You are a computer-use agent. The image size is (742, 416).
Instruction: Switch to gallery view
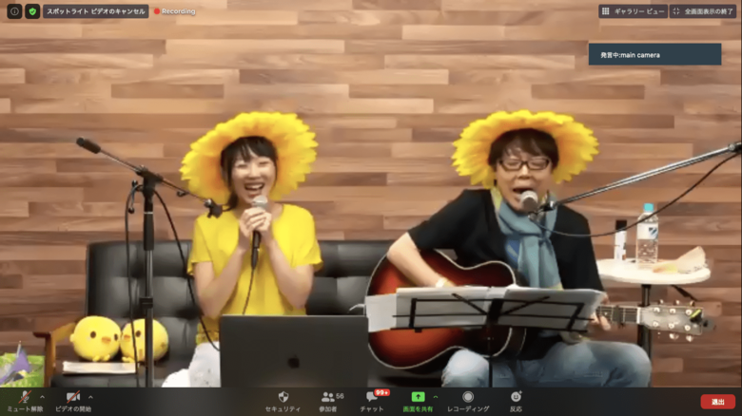pyautogui.click(x=633, y=11)
